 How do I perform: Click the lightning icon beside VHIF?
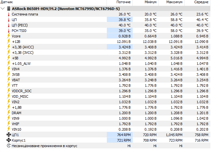(9, 124)
